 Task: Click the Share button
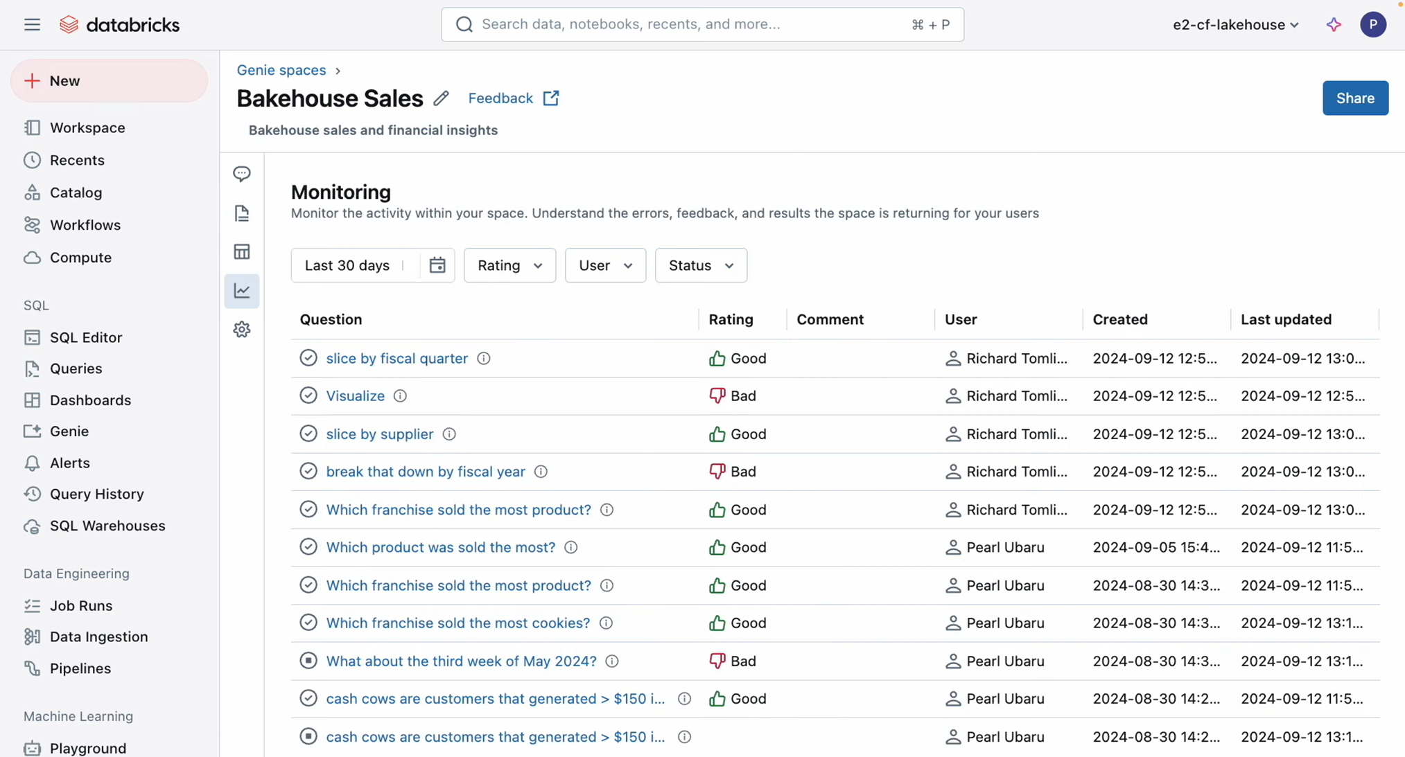point(1354,98)
